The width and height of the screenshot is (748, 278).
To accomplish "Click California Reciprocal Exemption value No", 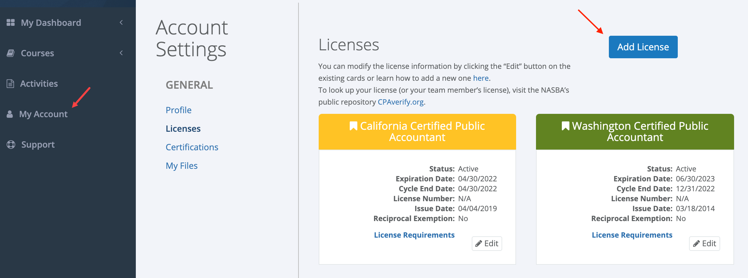I will click(463, 218).
